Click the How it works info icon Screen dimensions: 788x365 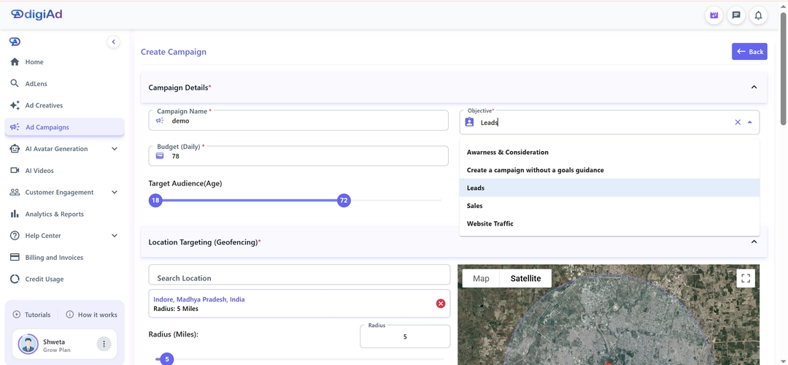coord(70,315)
